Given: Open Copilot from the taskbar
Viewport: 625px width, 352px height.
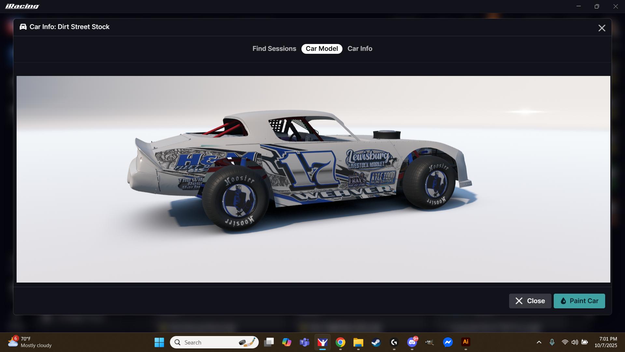Looking at the screenshot, I should click(287, 343).
